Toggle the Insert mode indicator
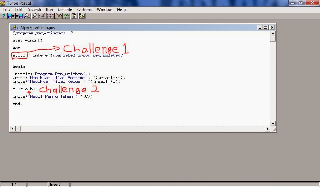The width and height of the screenshot is (320, 187). [x=55, y=184]
